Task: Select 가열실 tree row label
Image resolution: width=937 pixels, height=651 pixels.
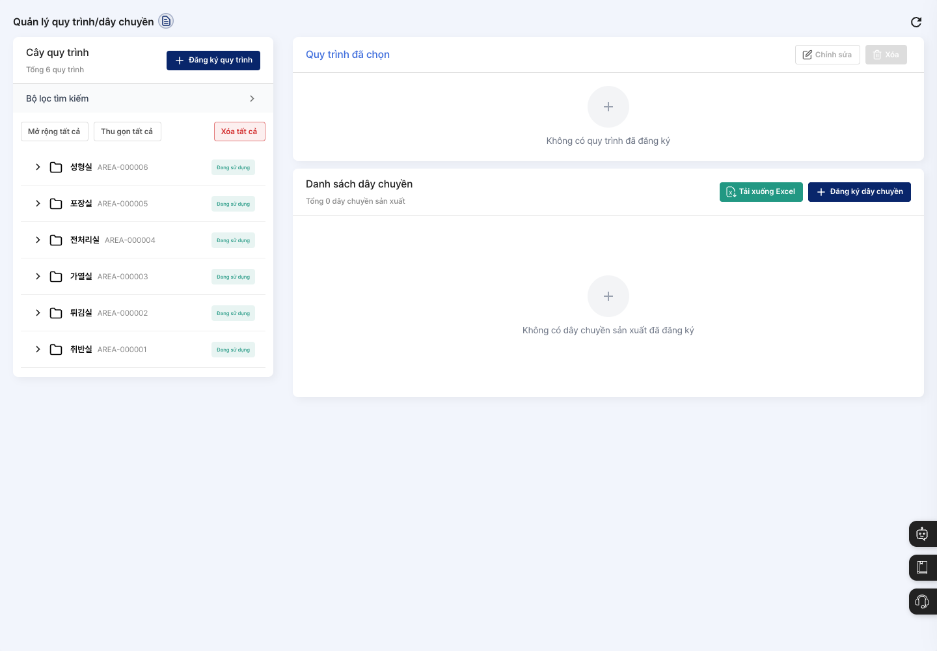Action: [x=81, y=277]
